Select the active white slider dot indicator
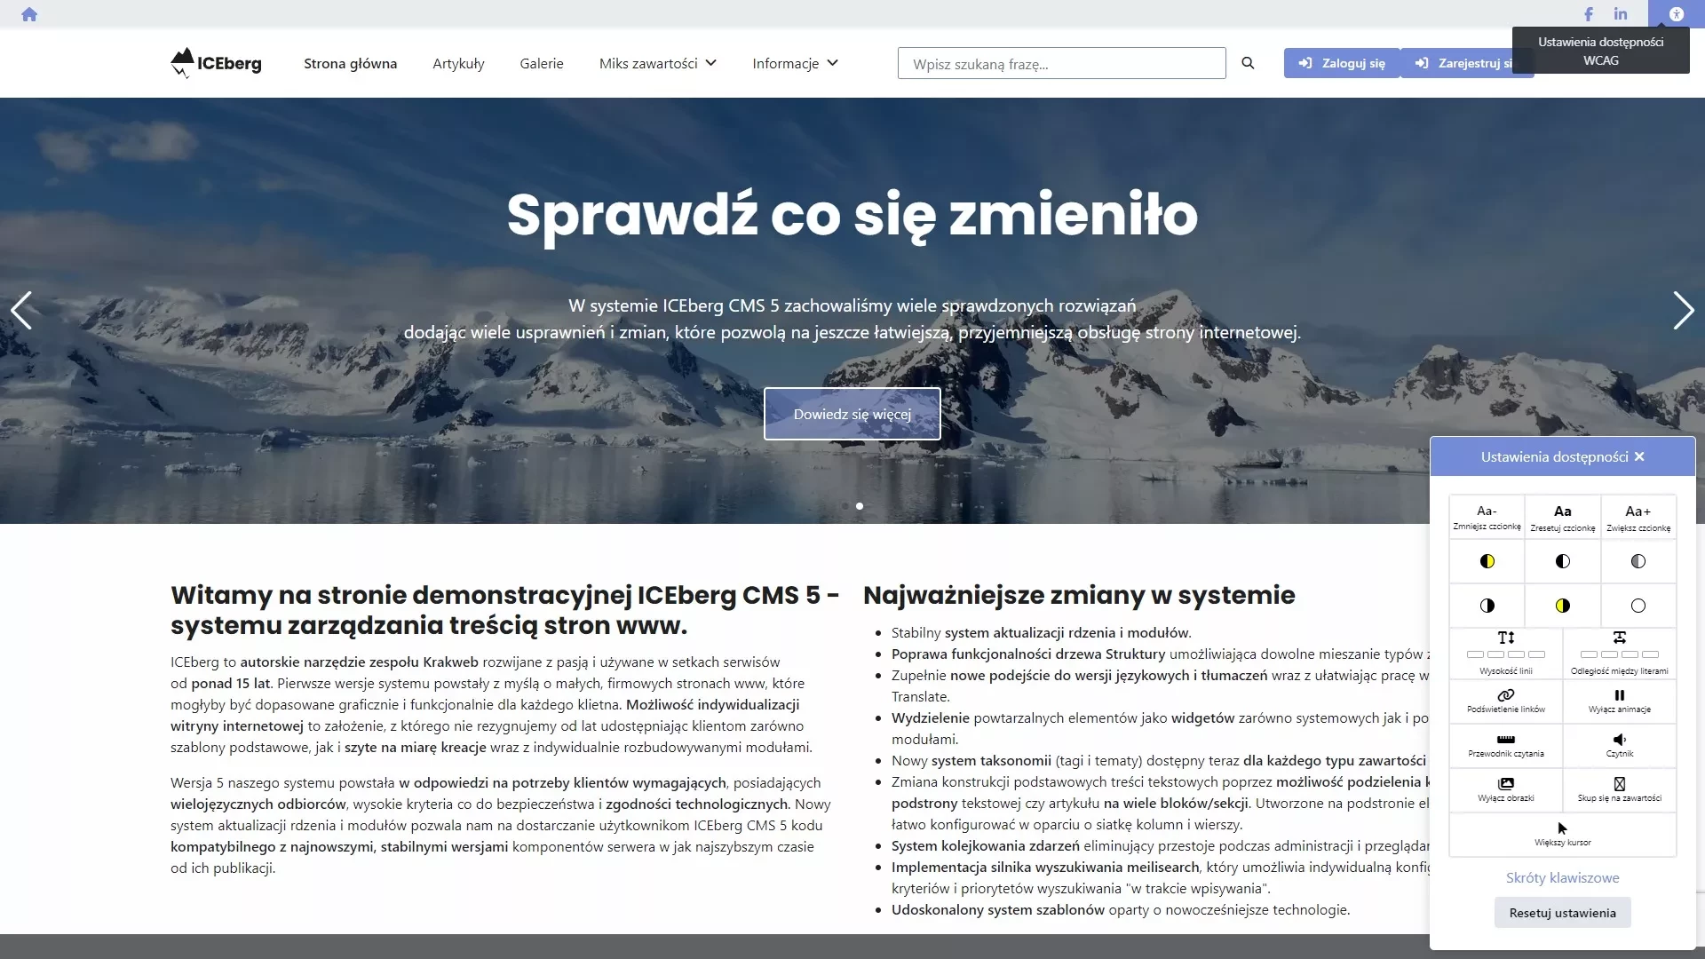This screenshot has width=1705, height=959. pyautogui.click(x=860, y=506)
